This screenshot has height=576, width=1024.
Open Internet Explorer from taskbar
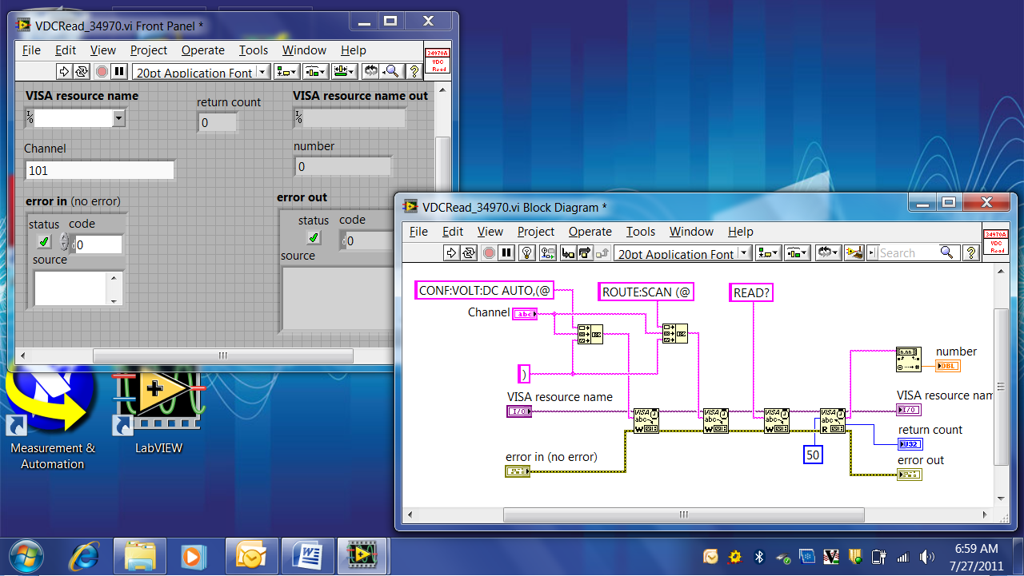pyautogui.click(x=83, y=554)
